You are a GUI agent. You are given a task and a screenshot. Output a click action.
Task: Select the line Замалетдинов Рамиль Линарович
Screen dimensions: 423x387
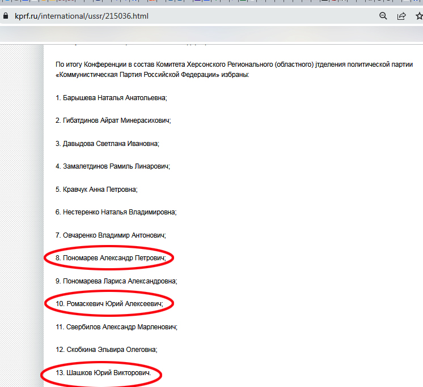tap(113, 166)
